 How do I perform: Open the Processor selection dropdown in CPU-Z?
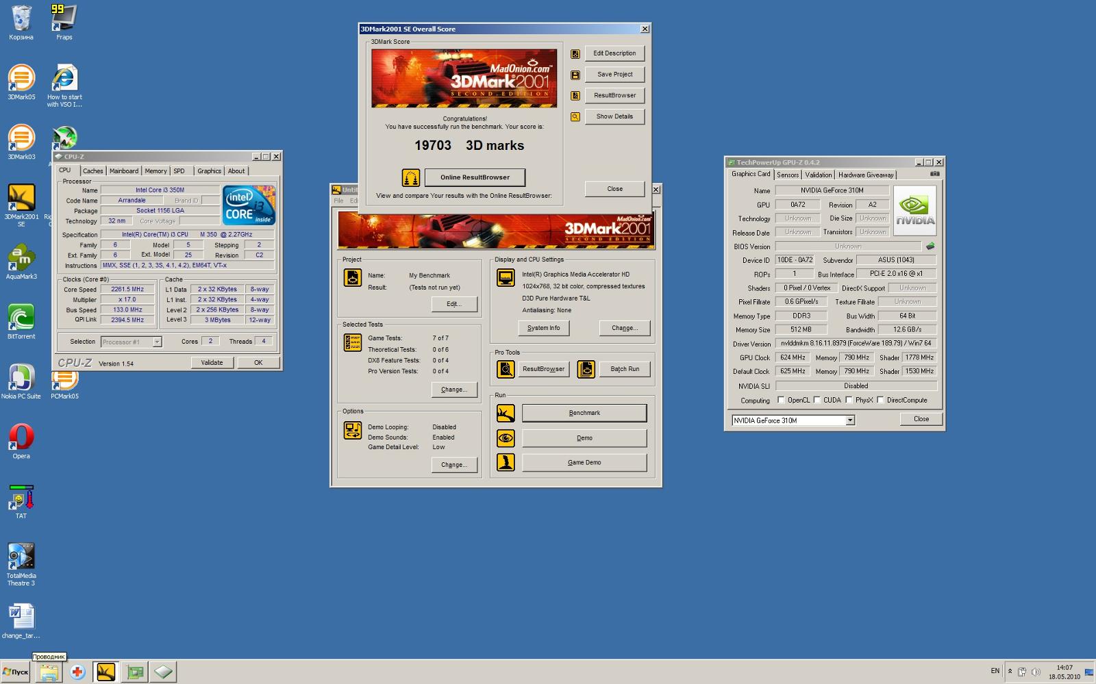[157, 342]
